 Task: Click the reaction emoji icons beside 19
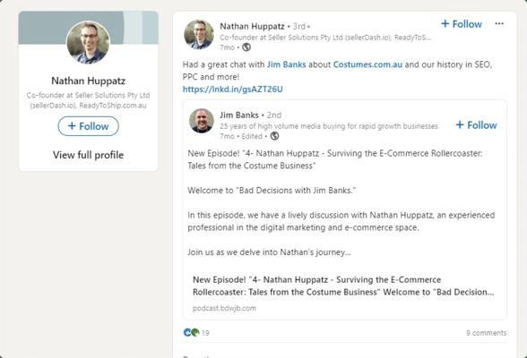click(x=191, y=333)
